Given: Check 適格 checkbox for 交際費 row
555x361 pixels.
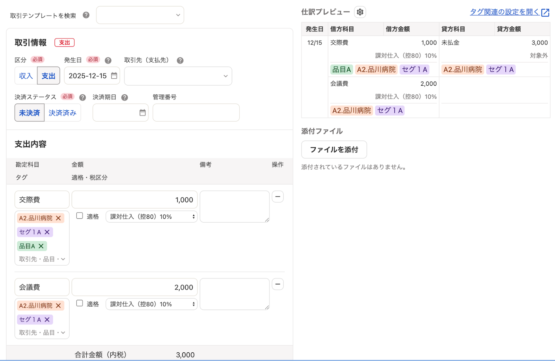Looking at the screenshot, I should [79, 216].
